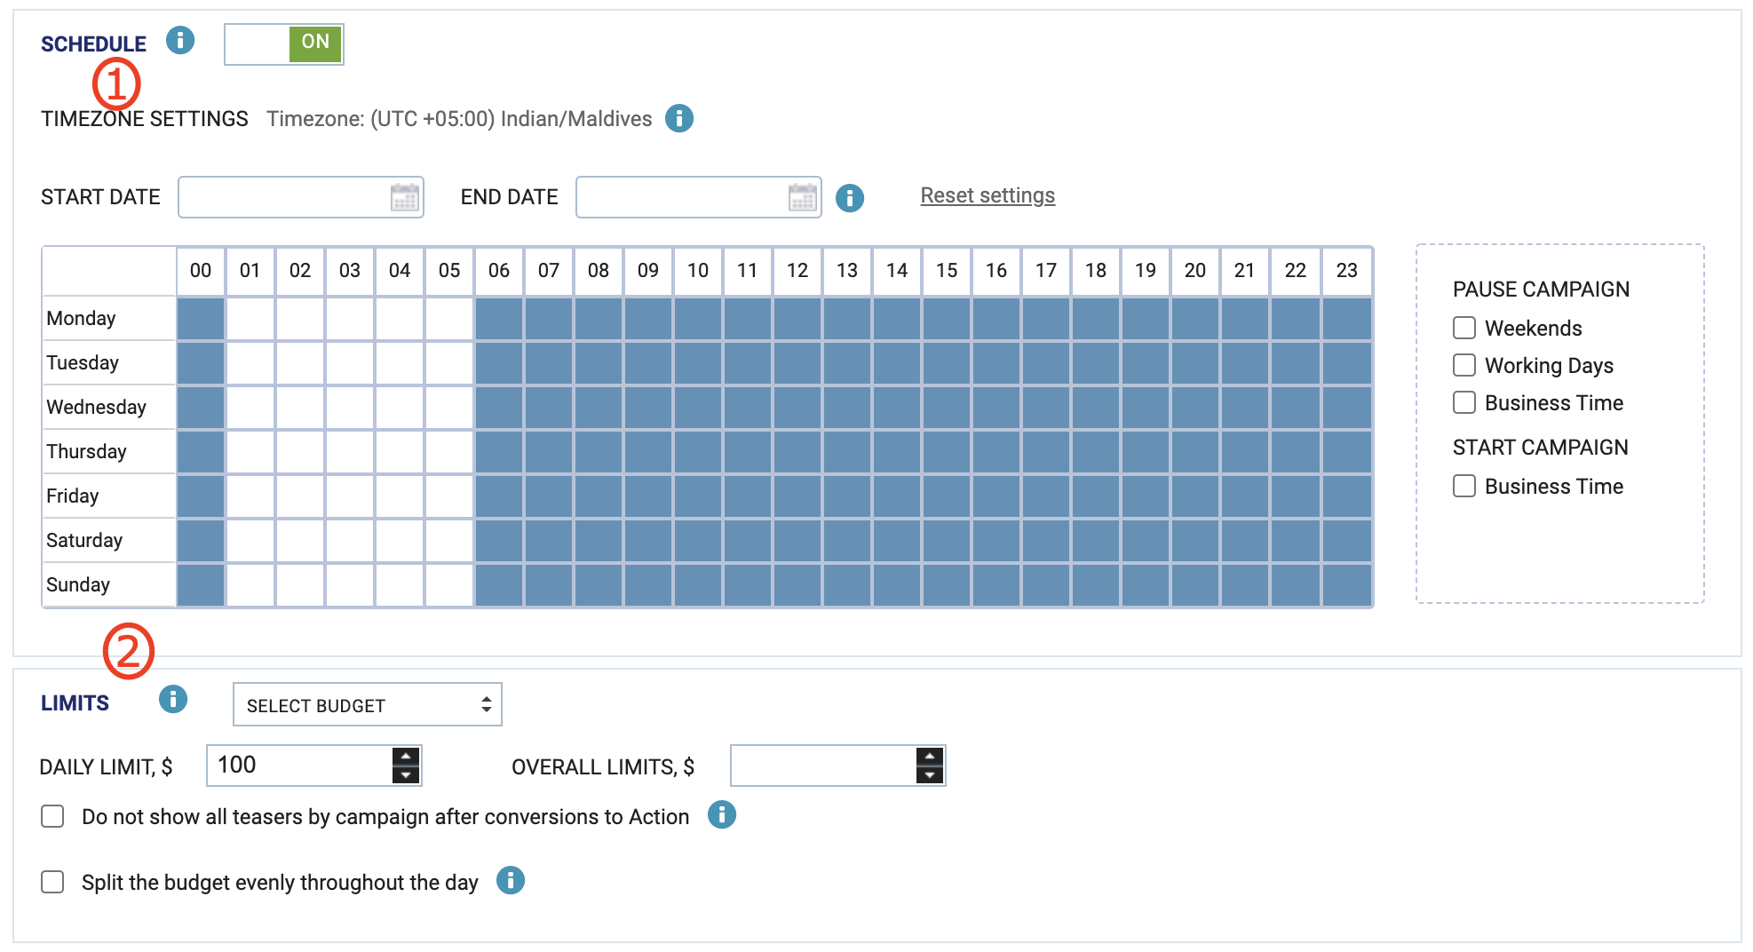Screen dimensions: 1753x952
Task: Enable Do not show all teasers checkbox
Action: point(52,816)
